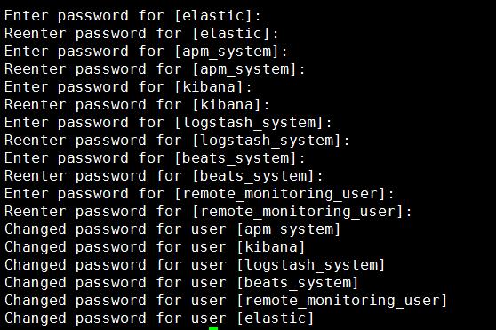The width and height of the screenshot is (496, 330).
Task: Click 'Changed password for user [remote_monitoring_user]' line
Action: pyautogui.click(x=226, y=300)
